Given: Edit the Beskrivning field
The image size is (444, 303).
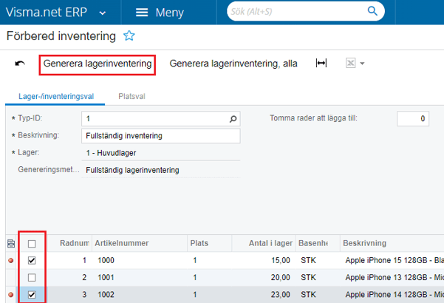Looking at the screenshot, I should coord(161,136).
